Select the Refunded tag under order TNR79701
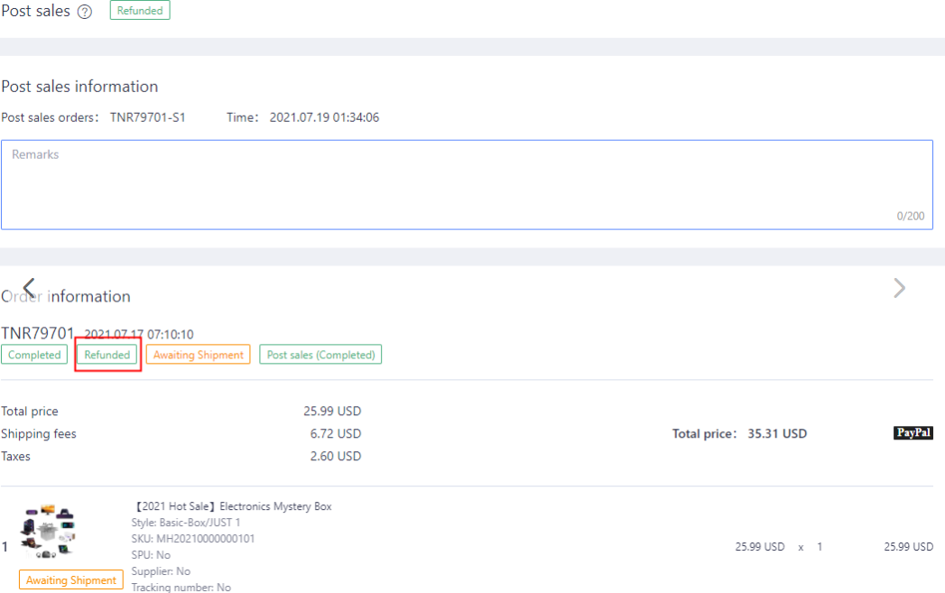The image size is (945, 593). [107, 355]
